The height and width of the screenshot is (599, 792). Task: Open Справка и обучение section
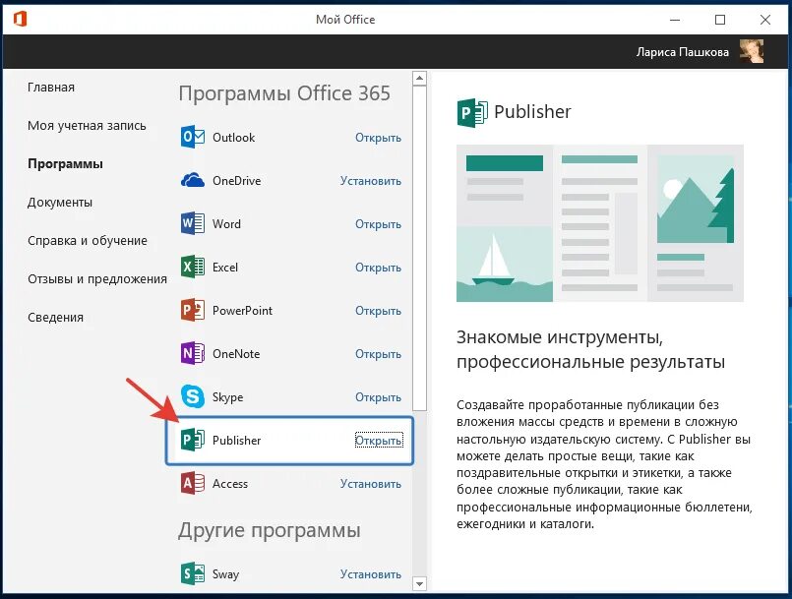(88, 240)
